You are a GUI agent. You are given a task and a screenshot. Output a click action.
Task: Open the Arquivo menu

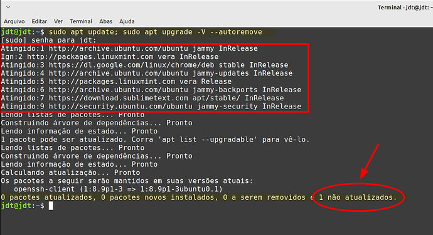14,21
